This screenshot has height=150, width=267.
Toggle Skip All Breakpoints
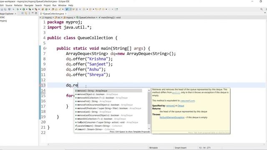click(x=13, y=9)
